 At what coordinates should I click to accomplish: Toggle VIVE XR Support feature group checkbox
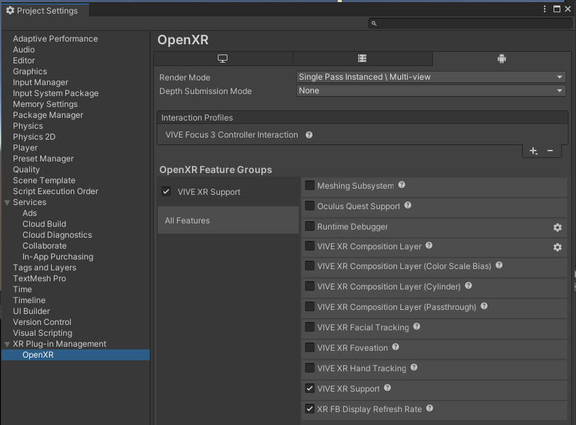coord(166,191)
